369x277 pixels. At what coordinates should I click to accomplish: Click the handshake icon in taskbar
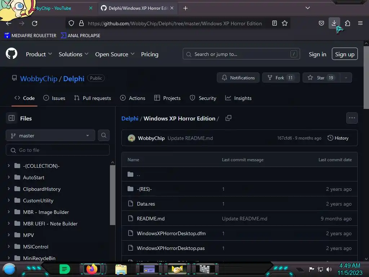[x=177, y=269]
